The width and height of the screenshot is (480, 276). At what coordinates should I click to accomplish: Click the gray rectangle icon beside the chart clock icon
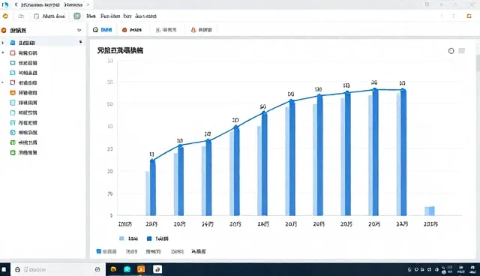tap(462, 51)
